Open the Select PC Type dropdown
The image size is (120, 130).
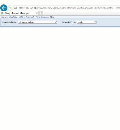tap(87, 22)
